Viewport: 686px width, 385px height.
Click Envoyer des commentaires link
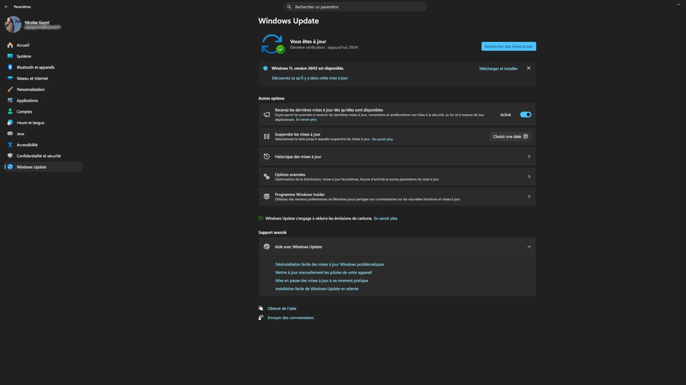click(x=291, y=318)
